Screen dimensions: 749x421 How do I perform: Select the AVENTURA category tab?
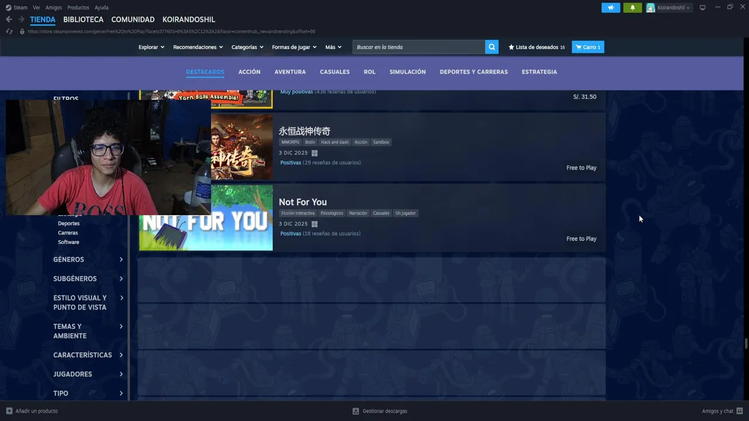(x=290, y=72)
